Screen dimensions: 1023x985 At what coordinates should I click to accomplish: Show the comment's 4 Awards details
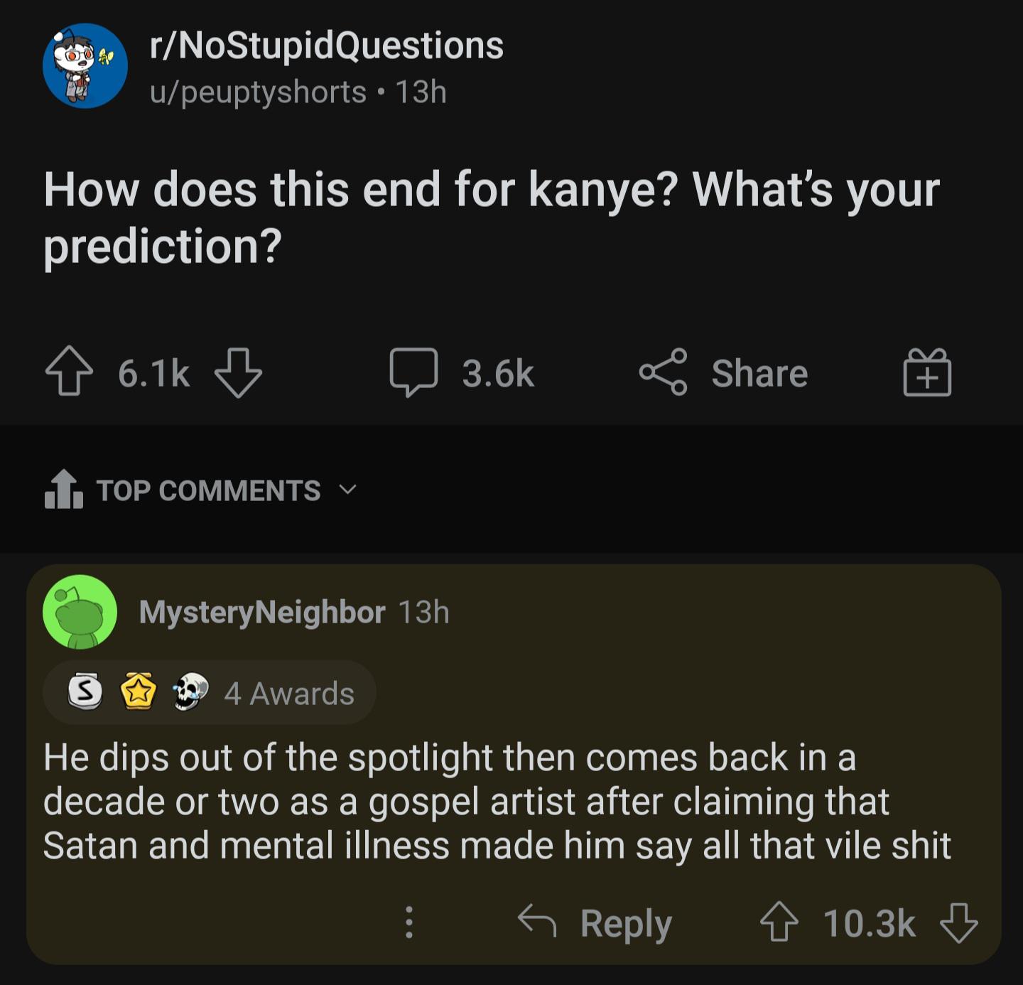289,693
